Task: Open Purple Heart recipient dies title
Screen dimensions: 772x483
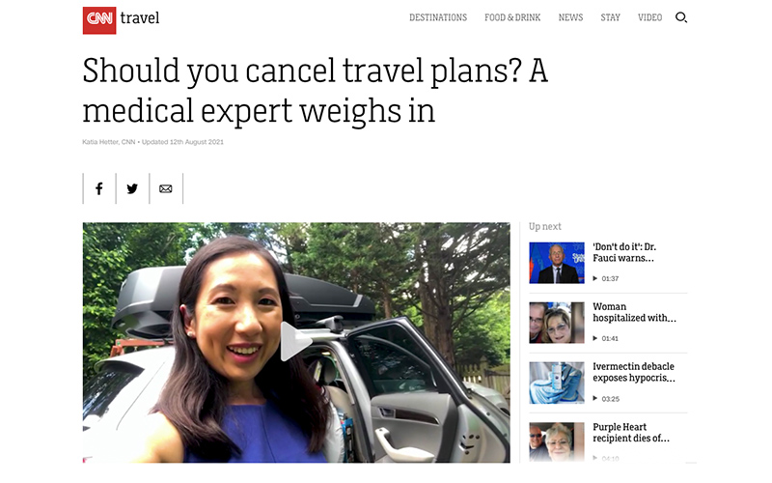Action: [x=631, y=433]
